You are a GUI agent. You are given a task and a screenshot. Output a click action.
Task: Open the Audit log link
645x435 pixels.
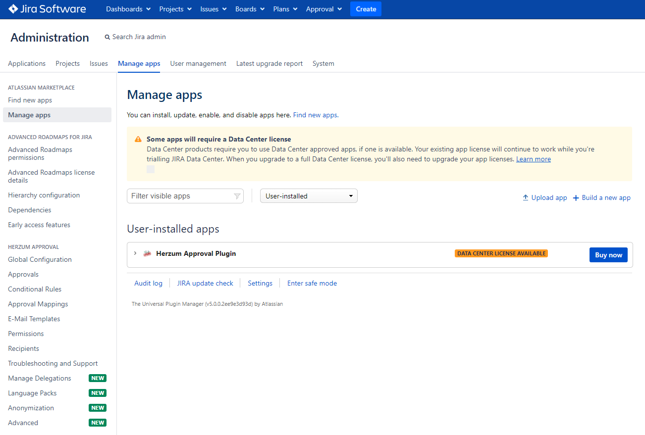point(148,283)
